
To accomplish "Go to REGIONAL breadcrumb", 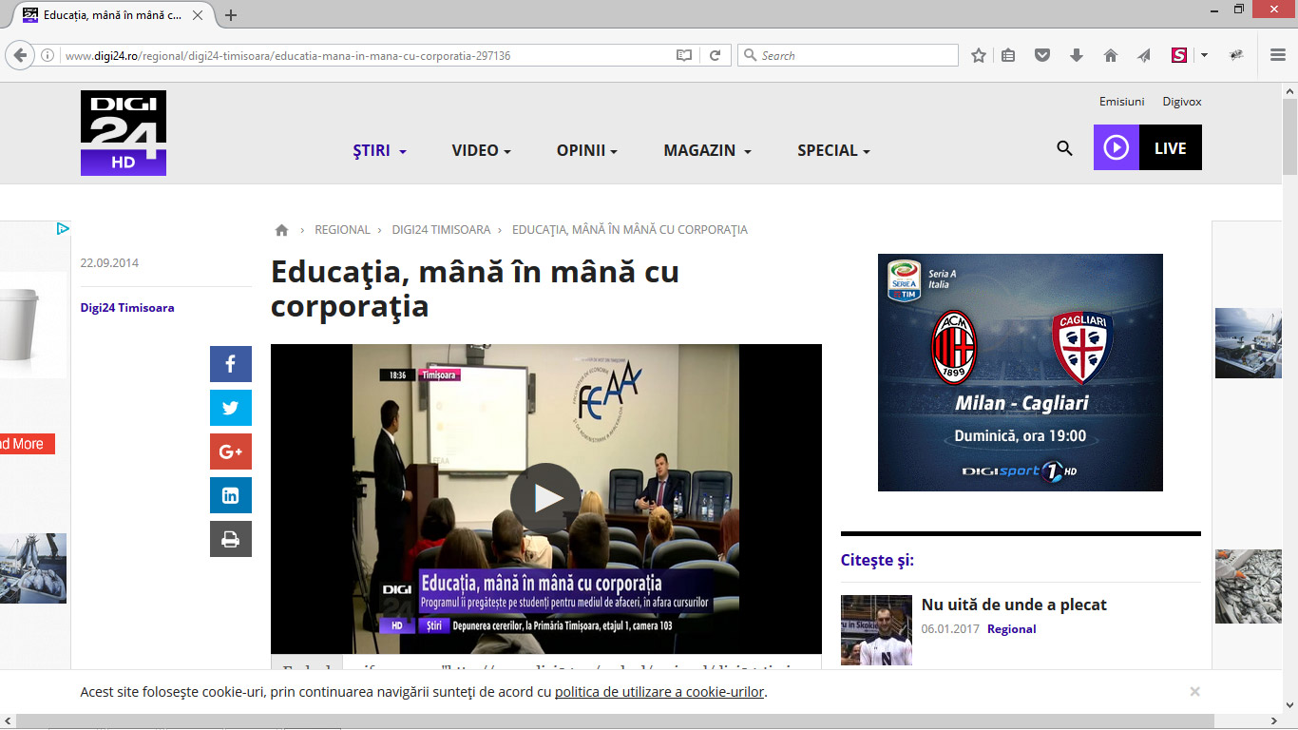I will [342, 230].
